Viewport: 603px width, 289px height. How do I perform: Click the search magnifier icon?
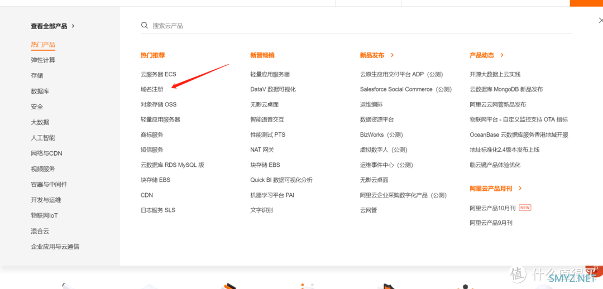click(145, 25)
